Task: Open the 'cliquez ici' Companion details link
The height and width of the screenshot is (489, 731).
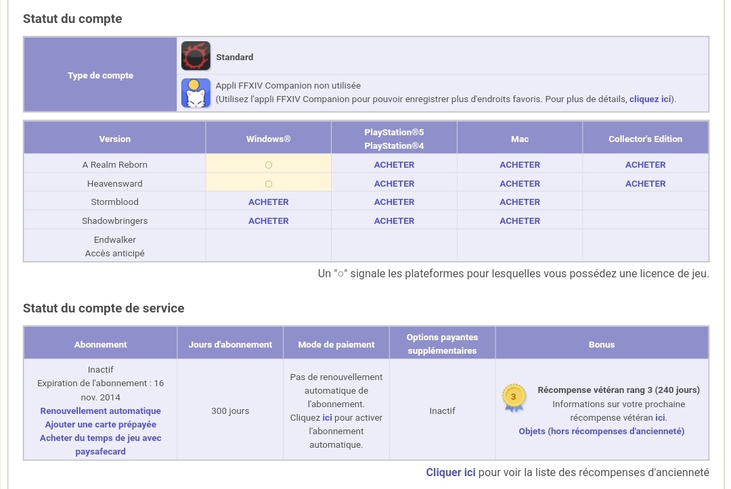Action: pyautogui.click(x=650, y=99)
